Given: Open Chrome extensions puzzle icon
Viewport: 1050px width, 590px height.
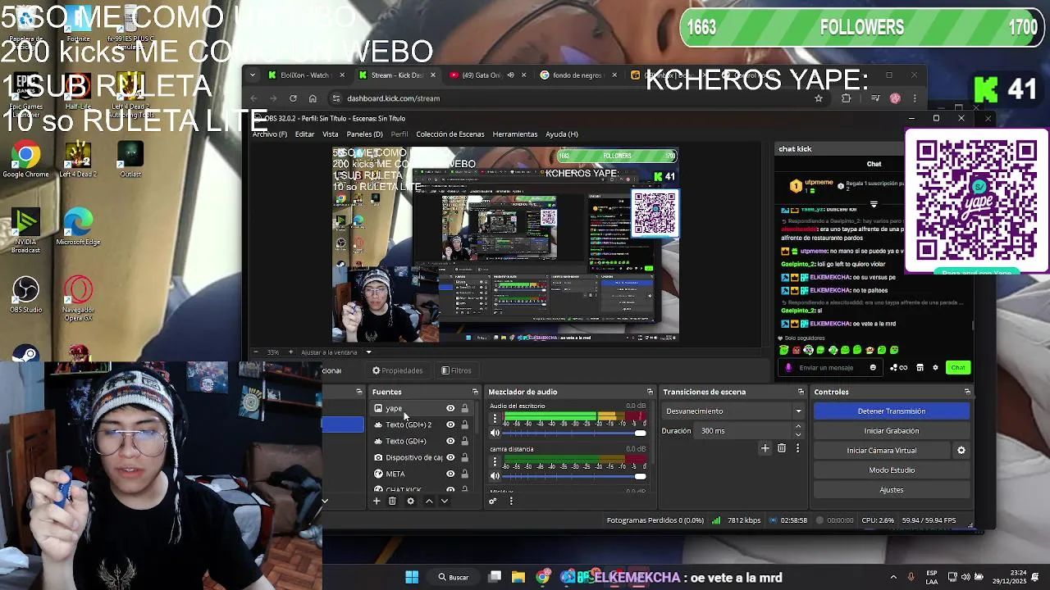Looking at the screenshot, I should pyautogui.click(x=847, y=98).
